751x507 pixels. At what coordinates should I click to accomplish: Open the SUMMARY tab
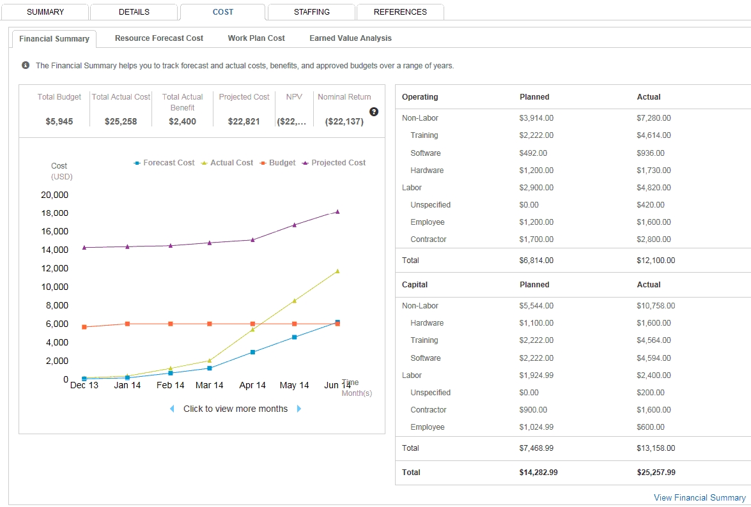point(45,12)
